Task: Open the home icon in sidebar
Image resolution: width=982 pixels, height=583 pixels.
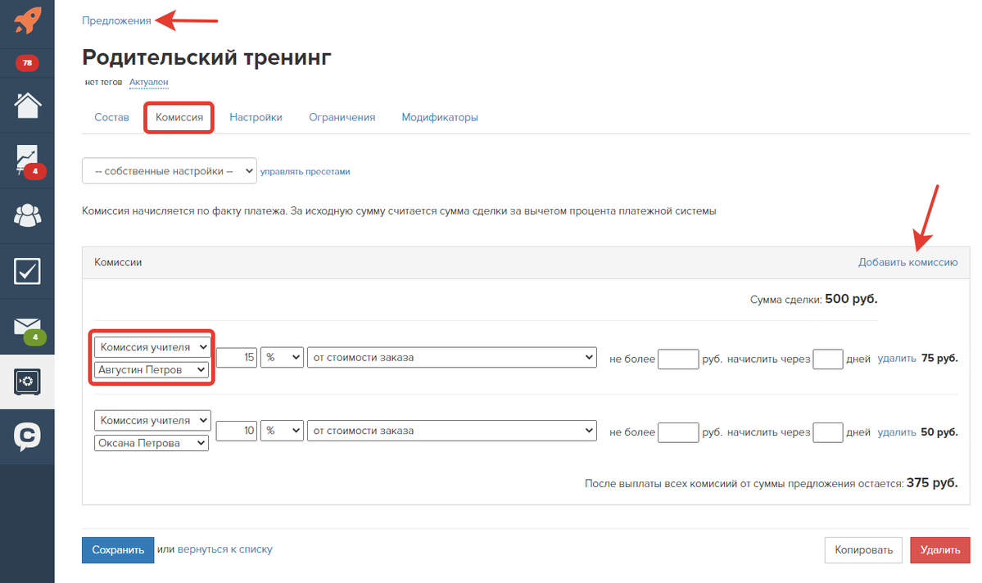Action: [28, 105]
